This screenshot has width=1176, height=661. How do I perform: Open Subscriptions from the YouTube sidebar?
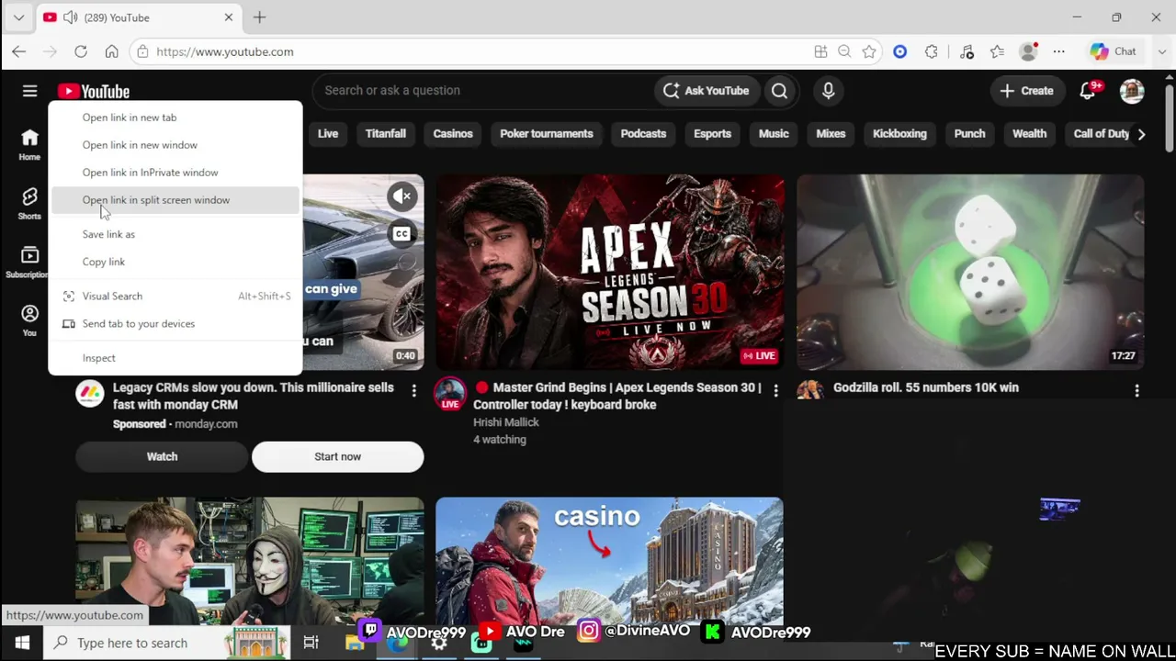29,262
